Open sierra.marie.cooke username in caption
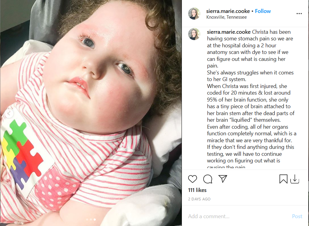 click(229, 32)
